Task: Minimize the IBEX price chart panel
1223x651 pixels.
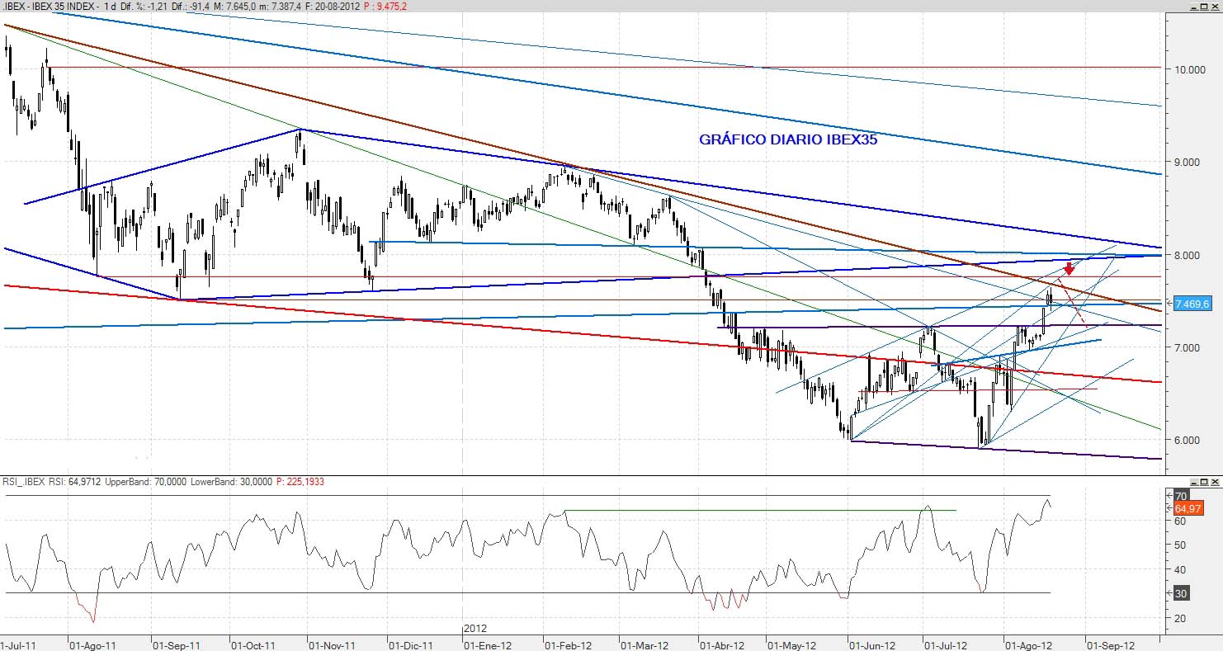Action: click(1193, 7)
